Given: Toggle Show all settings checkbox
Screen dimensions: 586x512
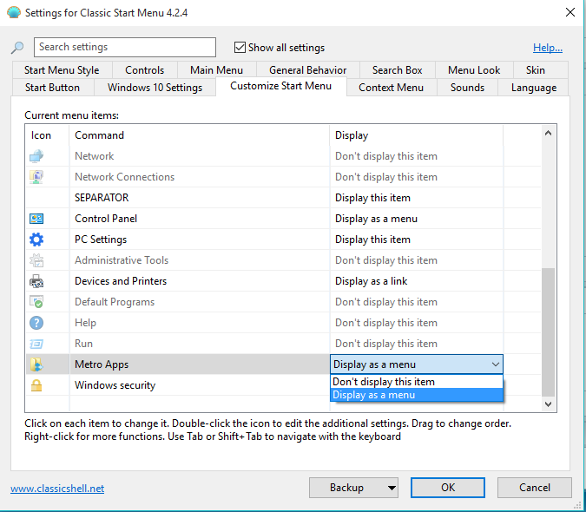Looking at the screenshot, I should pyautogui.click(x=240, y=48).
